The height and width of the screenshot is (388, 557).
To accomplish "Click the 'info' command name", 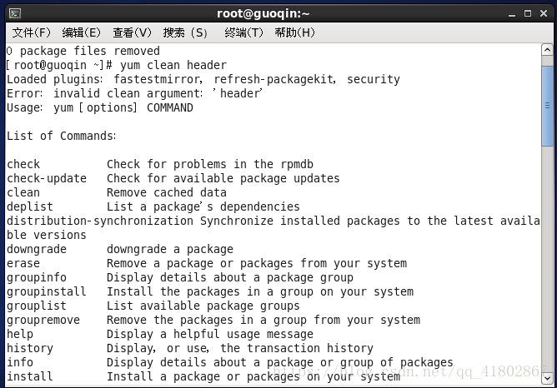I will coord(20,362).
